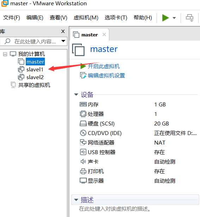Image resolution: width=200 pixels, height=217 pixels.
Task: Click the 1 GB memory value
Action: point(160,105)
